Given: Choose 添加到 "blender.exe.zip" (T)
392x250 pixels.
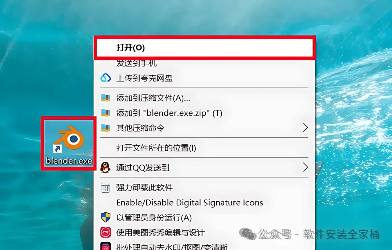Looking at the screenshot, I should [204, 113].
